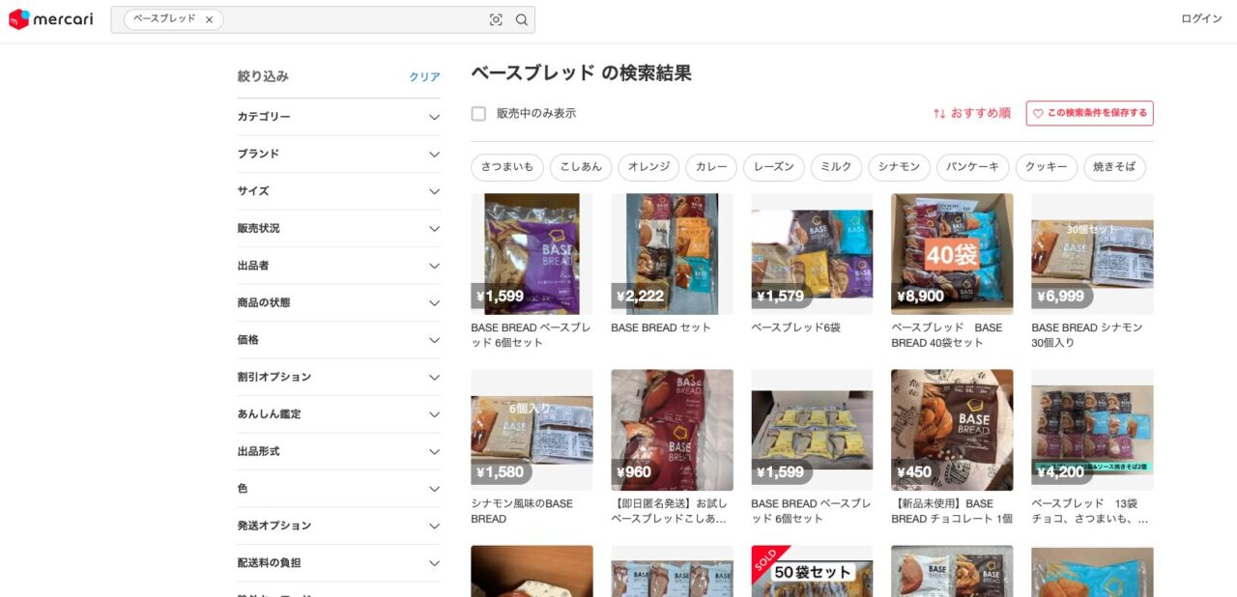Remove the ベースブレッド search tag

[209, 19]
